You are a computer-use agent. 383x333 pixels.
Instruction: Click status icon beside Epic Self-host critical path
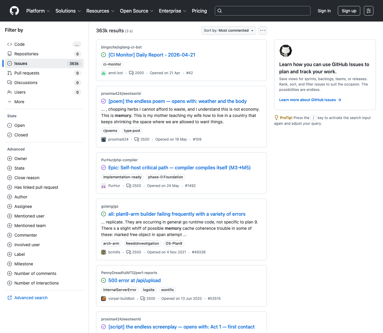point(104,168)
